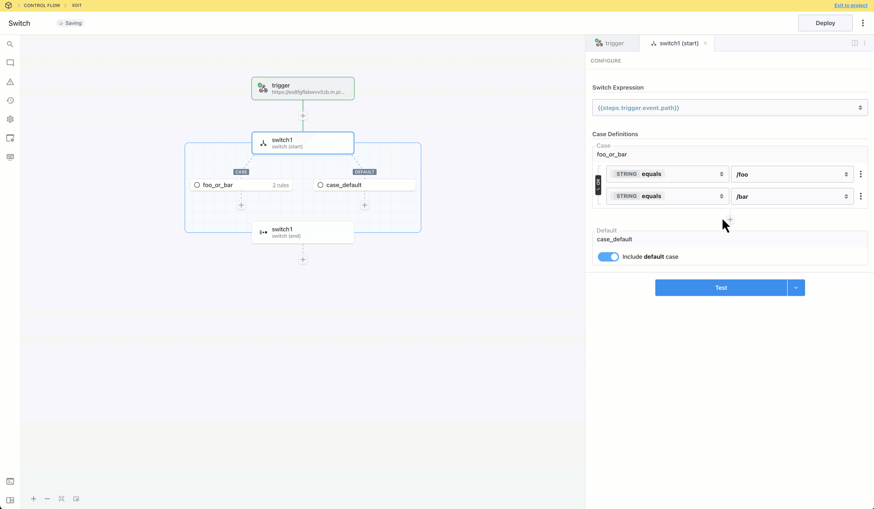
Task: Open the event history sidebar icon
Action: [10, 100]
